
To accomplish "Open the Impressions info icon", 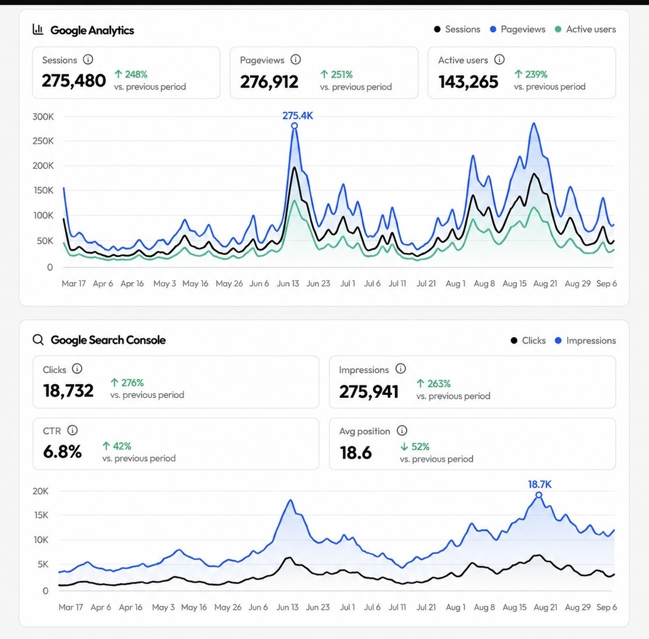I will click(x=401, y=369).
